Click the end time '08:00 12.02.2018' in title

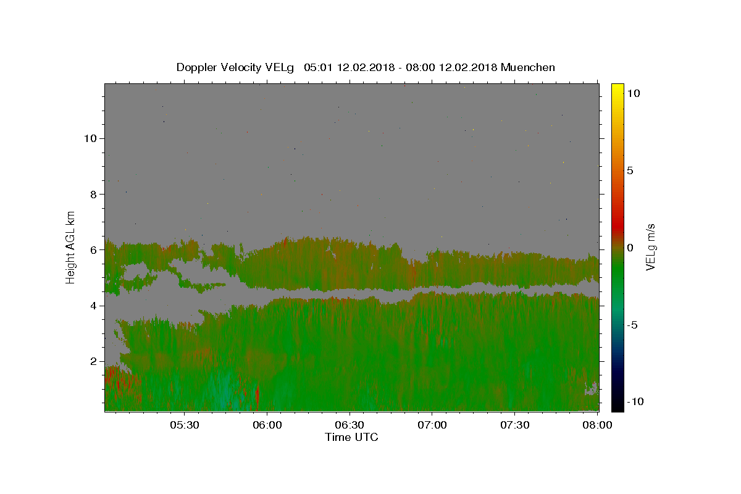[452, 67]
